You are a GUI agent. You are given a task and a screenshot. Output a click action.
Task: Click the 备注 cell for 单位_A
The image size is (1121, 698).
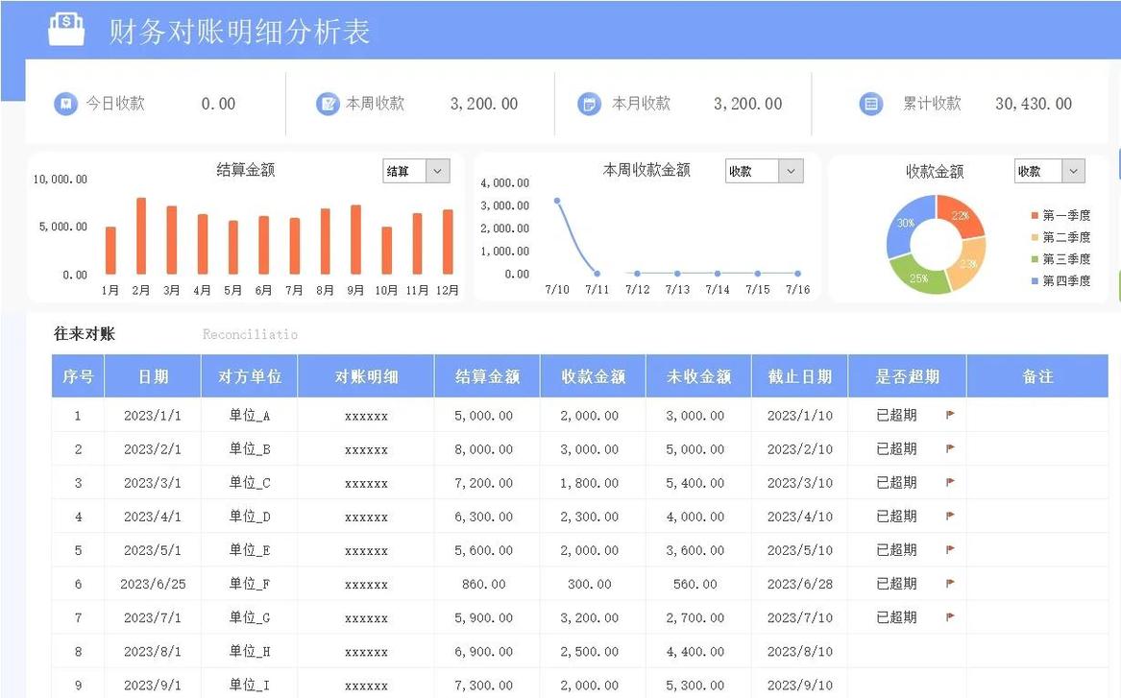coord(1037,415)
